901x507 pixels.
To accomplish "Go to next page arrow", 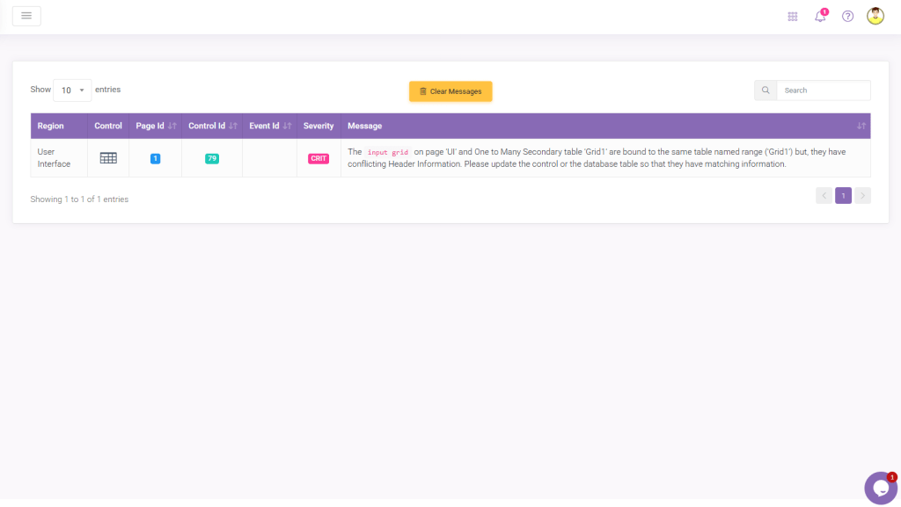I will click(862, 196).
